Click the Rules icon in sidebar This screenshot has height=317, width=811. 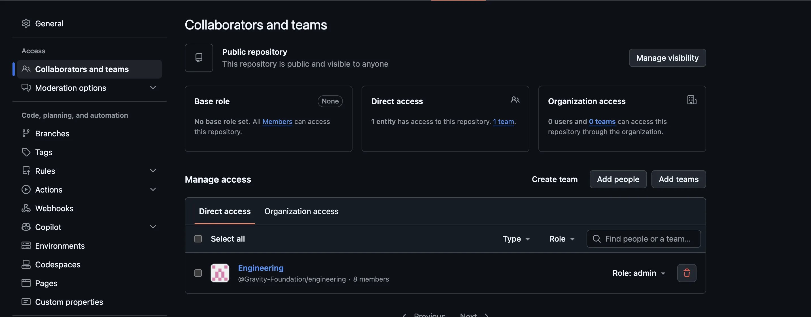[x=26, y=171]
